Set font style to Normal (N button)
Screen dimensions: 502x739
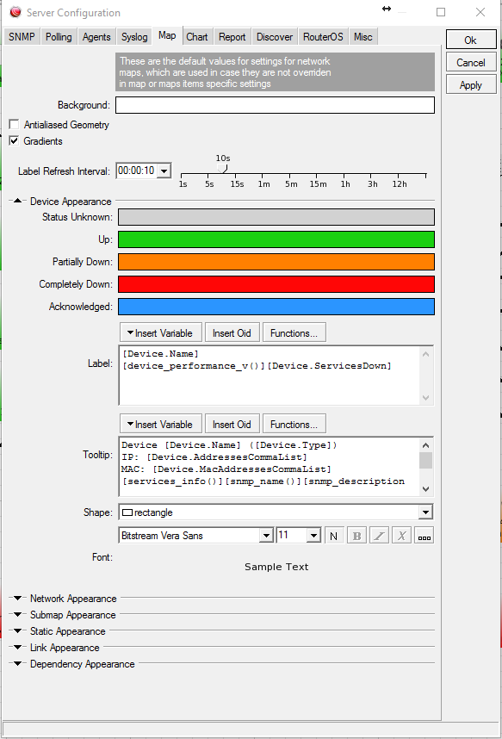click(x=334, y=536)
